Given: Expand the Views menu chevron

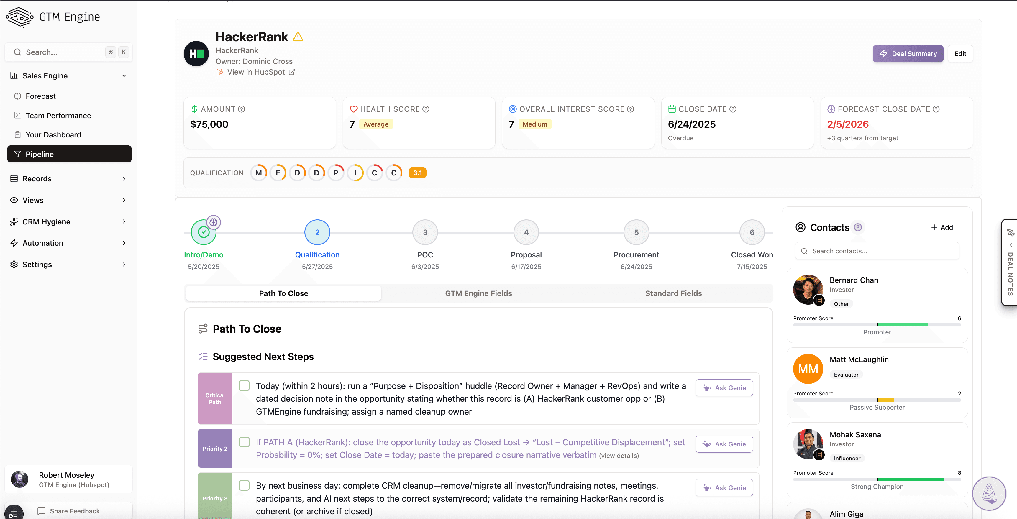Looking at the screenshot, I should point(124,200).
